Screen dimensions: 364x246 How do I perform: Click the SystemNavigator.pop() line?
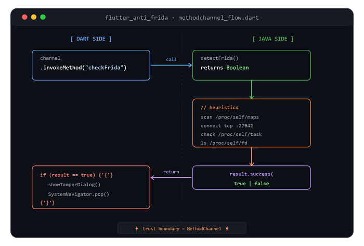[x=79, y=194]
